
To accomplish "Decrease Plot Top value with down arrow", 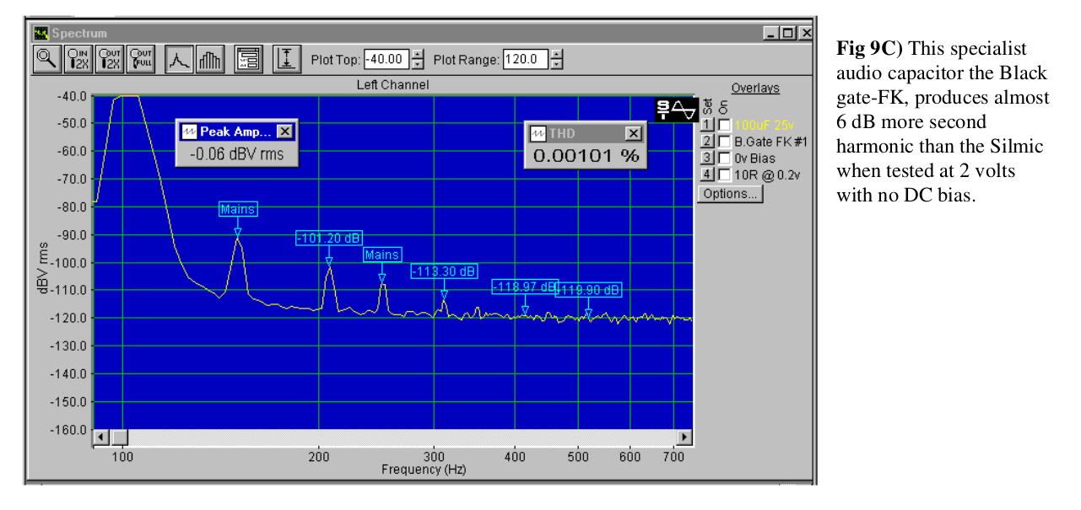I will pos(417,64).
